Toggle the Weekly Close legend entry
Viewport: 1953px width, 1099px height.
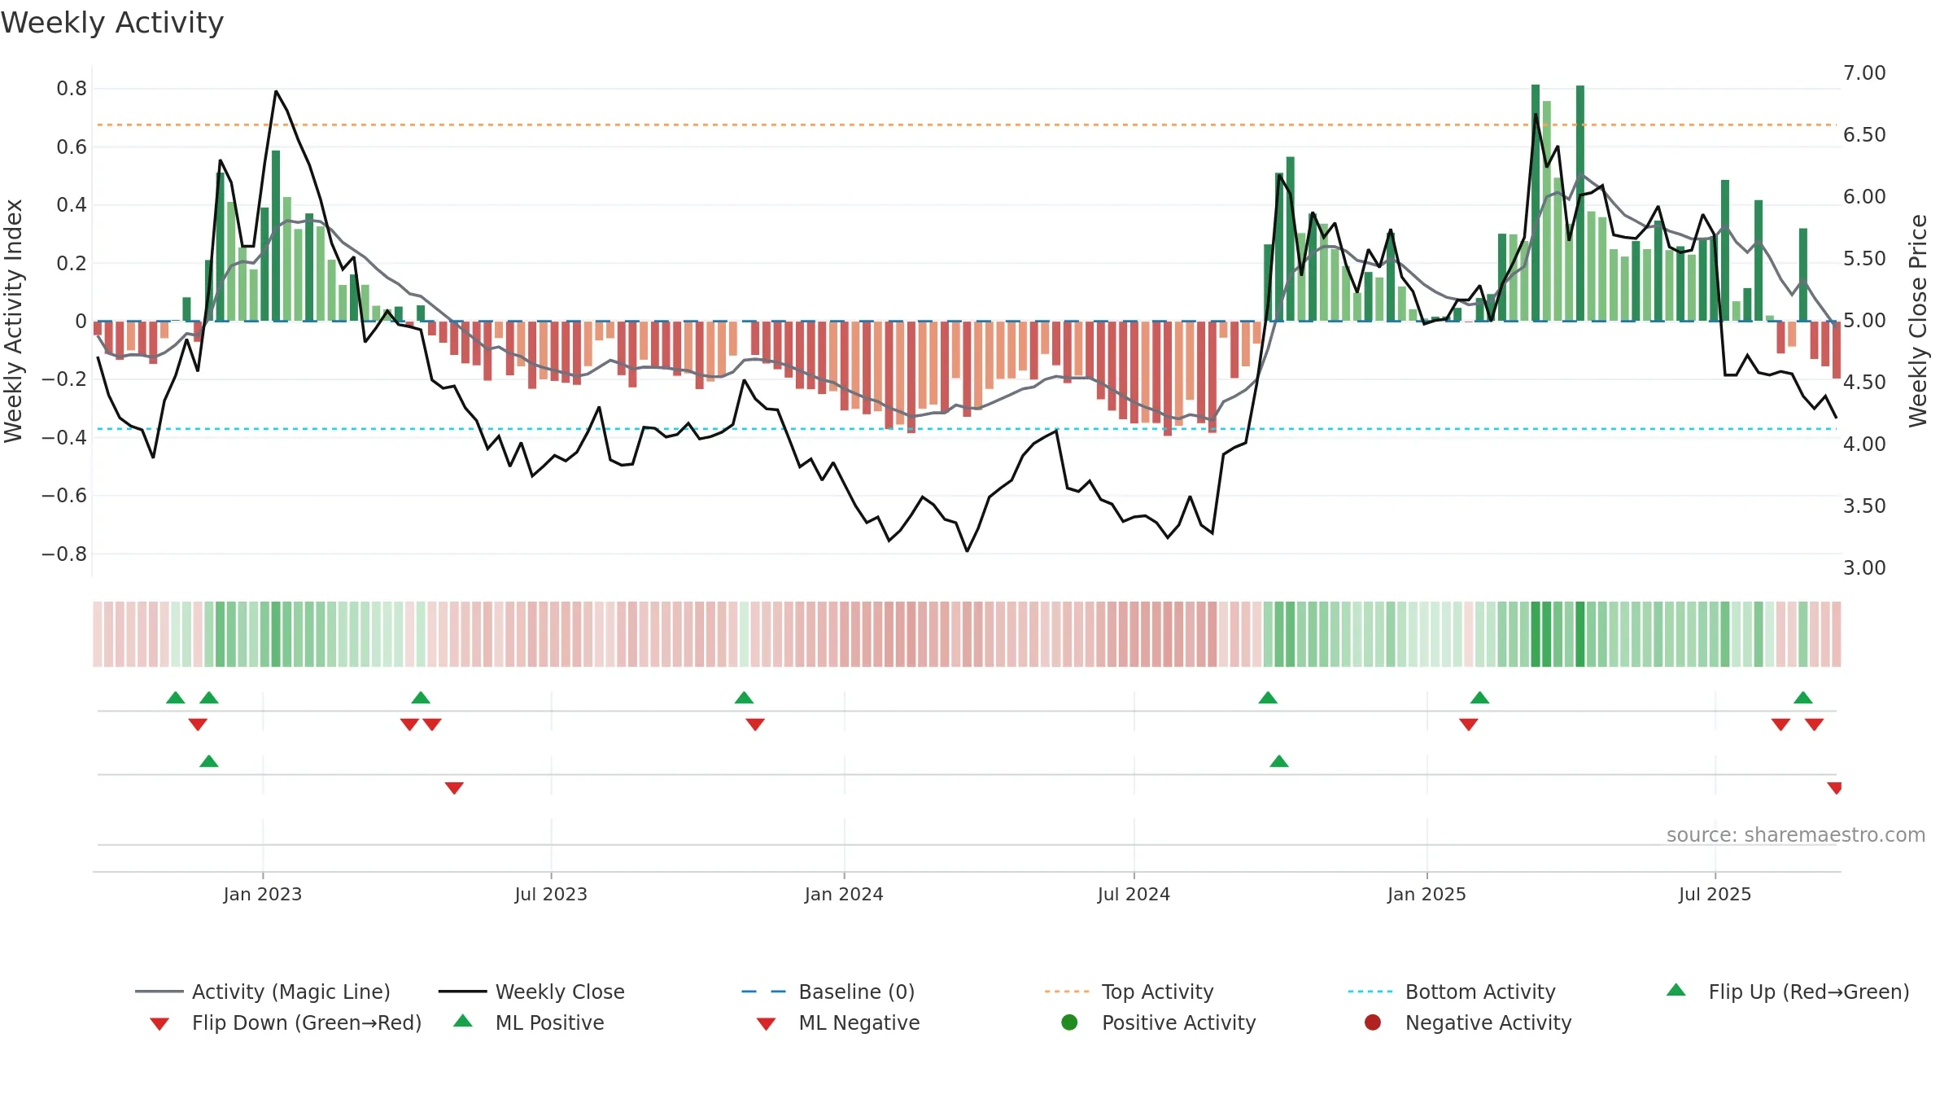click(x=531, y=992)
